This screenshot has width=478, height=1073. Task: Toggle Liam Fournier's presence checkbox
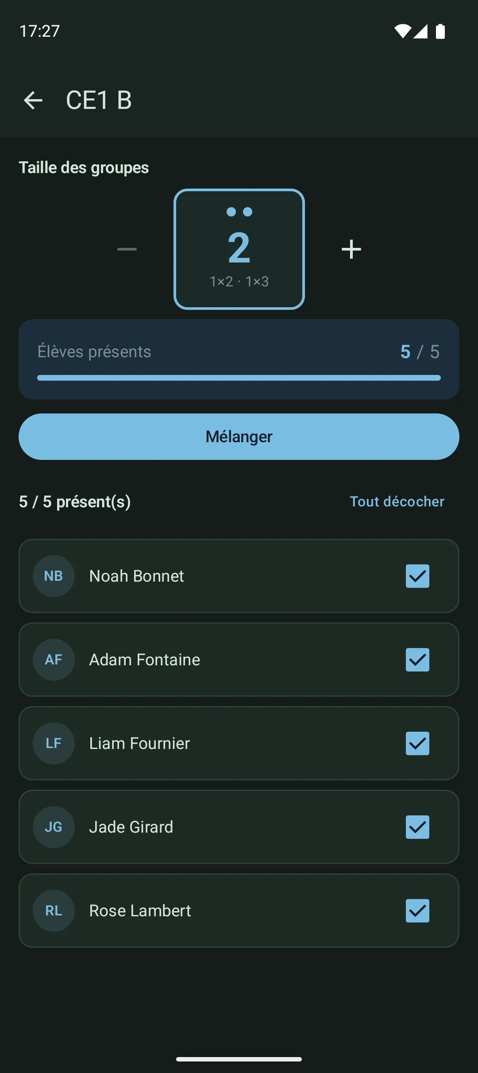[x=417, y=743]
